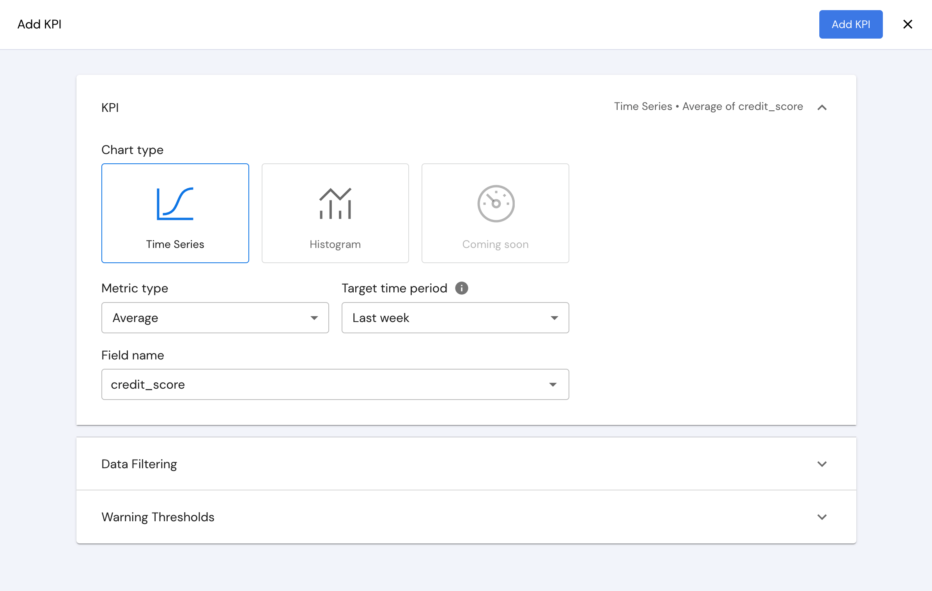932x591 pixels.
Task: Collapse the KPI section with chevron
Action: click(x=822, y=107)
